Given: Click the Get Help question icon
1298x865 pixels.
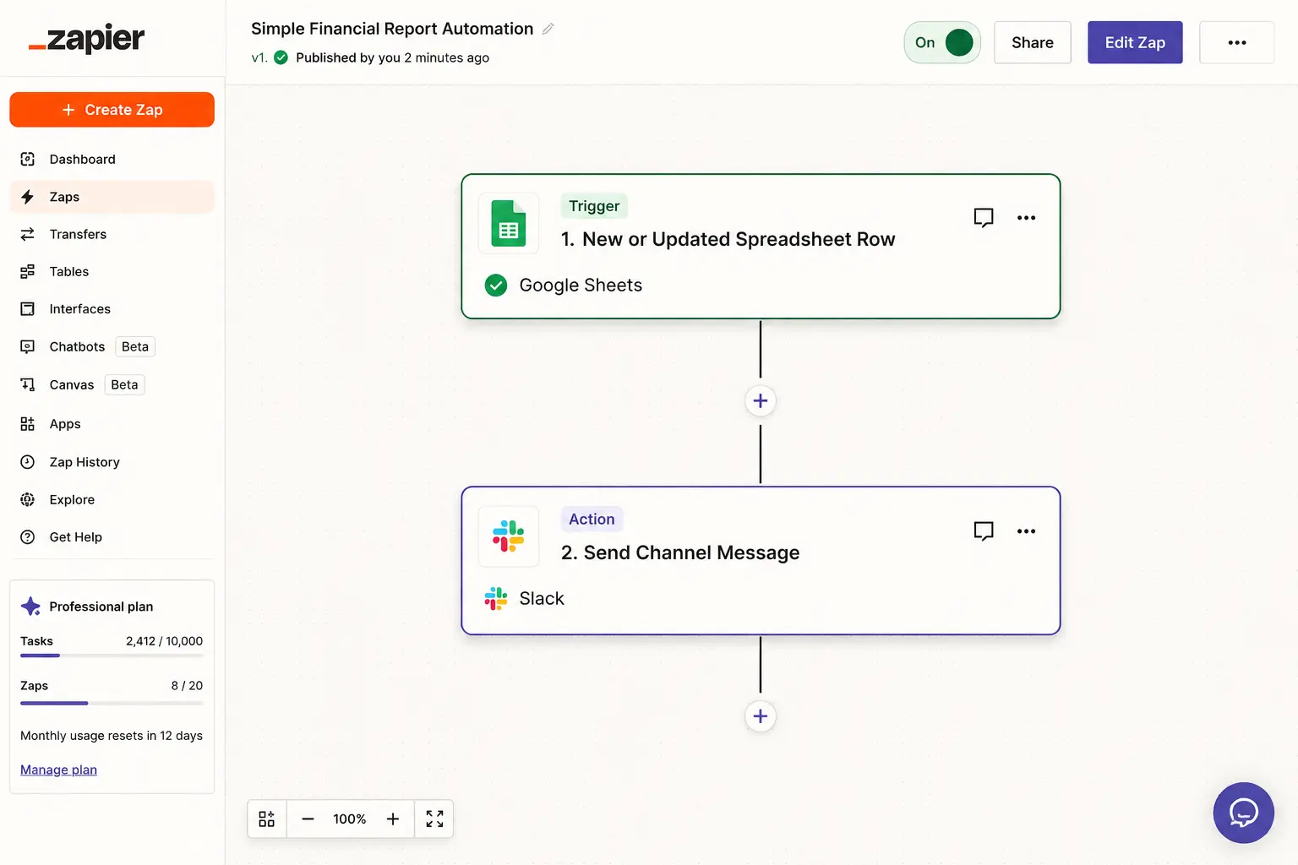Looking at the screenshot, I should click(x=28, y=537).
